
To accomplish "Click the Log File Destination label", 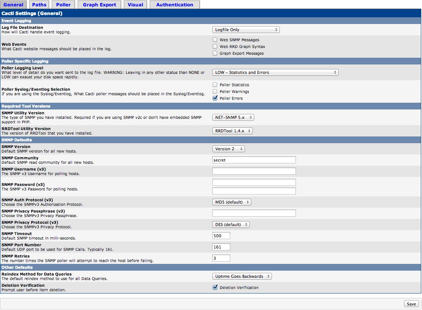I will click(x=22, y=27).
